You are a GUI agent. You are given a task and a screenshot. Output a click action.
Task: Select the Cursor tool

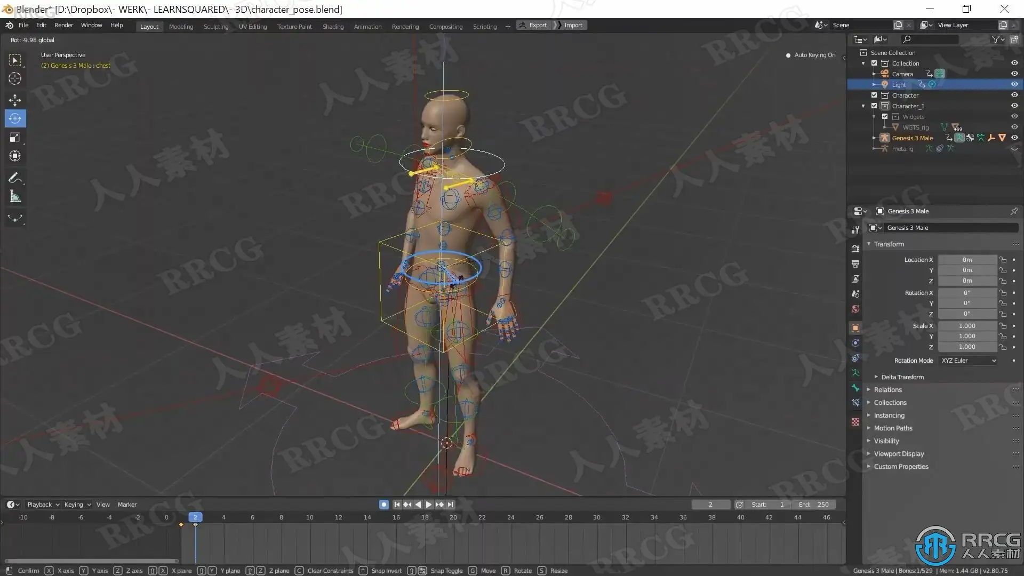pos(15,79)
